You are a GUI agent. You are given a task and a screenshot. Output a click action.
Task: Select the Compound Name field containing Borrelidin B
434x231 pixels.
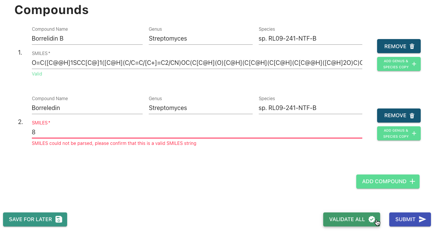coord(87,38)
